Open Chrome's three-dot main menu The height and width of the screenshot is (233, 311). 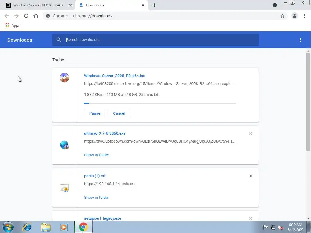click(304, 16)
